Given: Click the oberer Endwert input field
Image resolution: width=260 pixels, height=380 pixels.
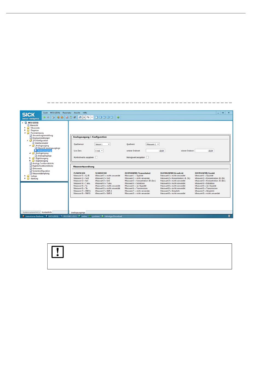Looking at the screenshot, I should click(x=204, y=151).
